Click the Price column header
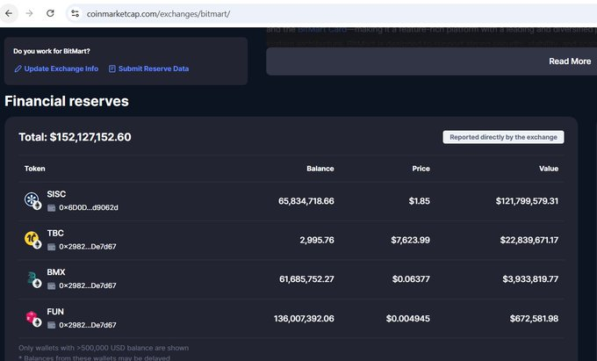This screenshot has height=361, width=597. [421, 169]
